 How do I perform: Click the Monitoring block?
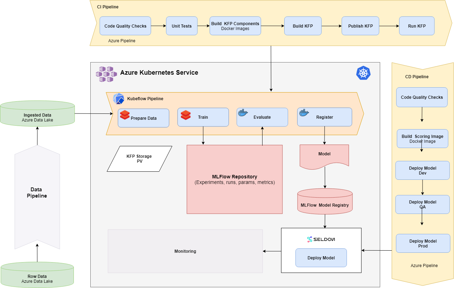[185, 251]
